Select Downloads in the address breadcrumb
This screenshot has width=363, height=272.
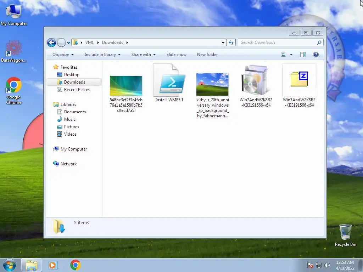click(x=112, y=42)
